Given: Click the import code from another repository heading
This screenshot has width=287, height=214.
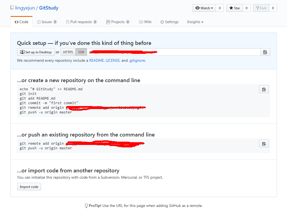Looking at the screenshot, I should (68, 171).
